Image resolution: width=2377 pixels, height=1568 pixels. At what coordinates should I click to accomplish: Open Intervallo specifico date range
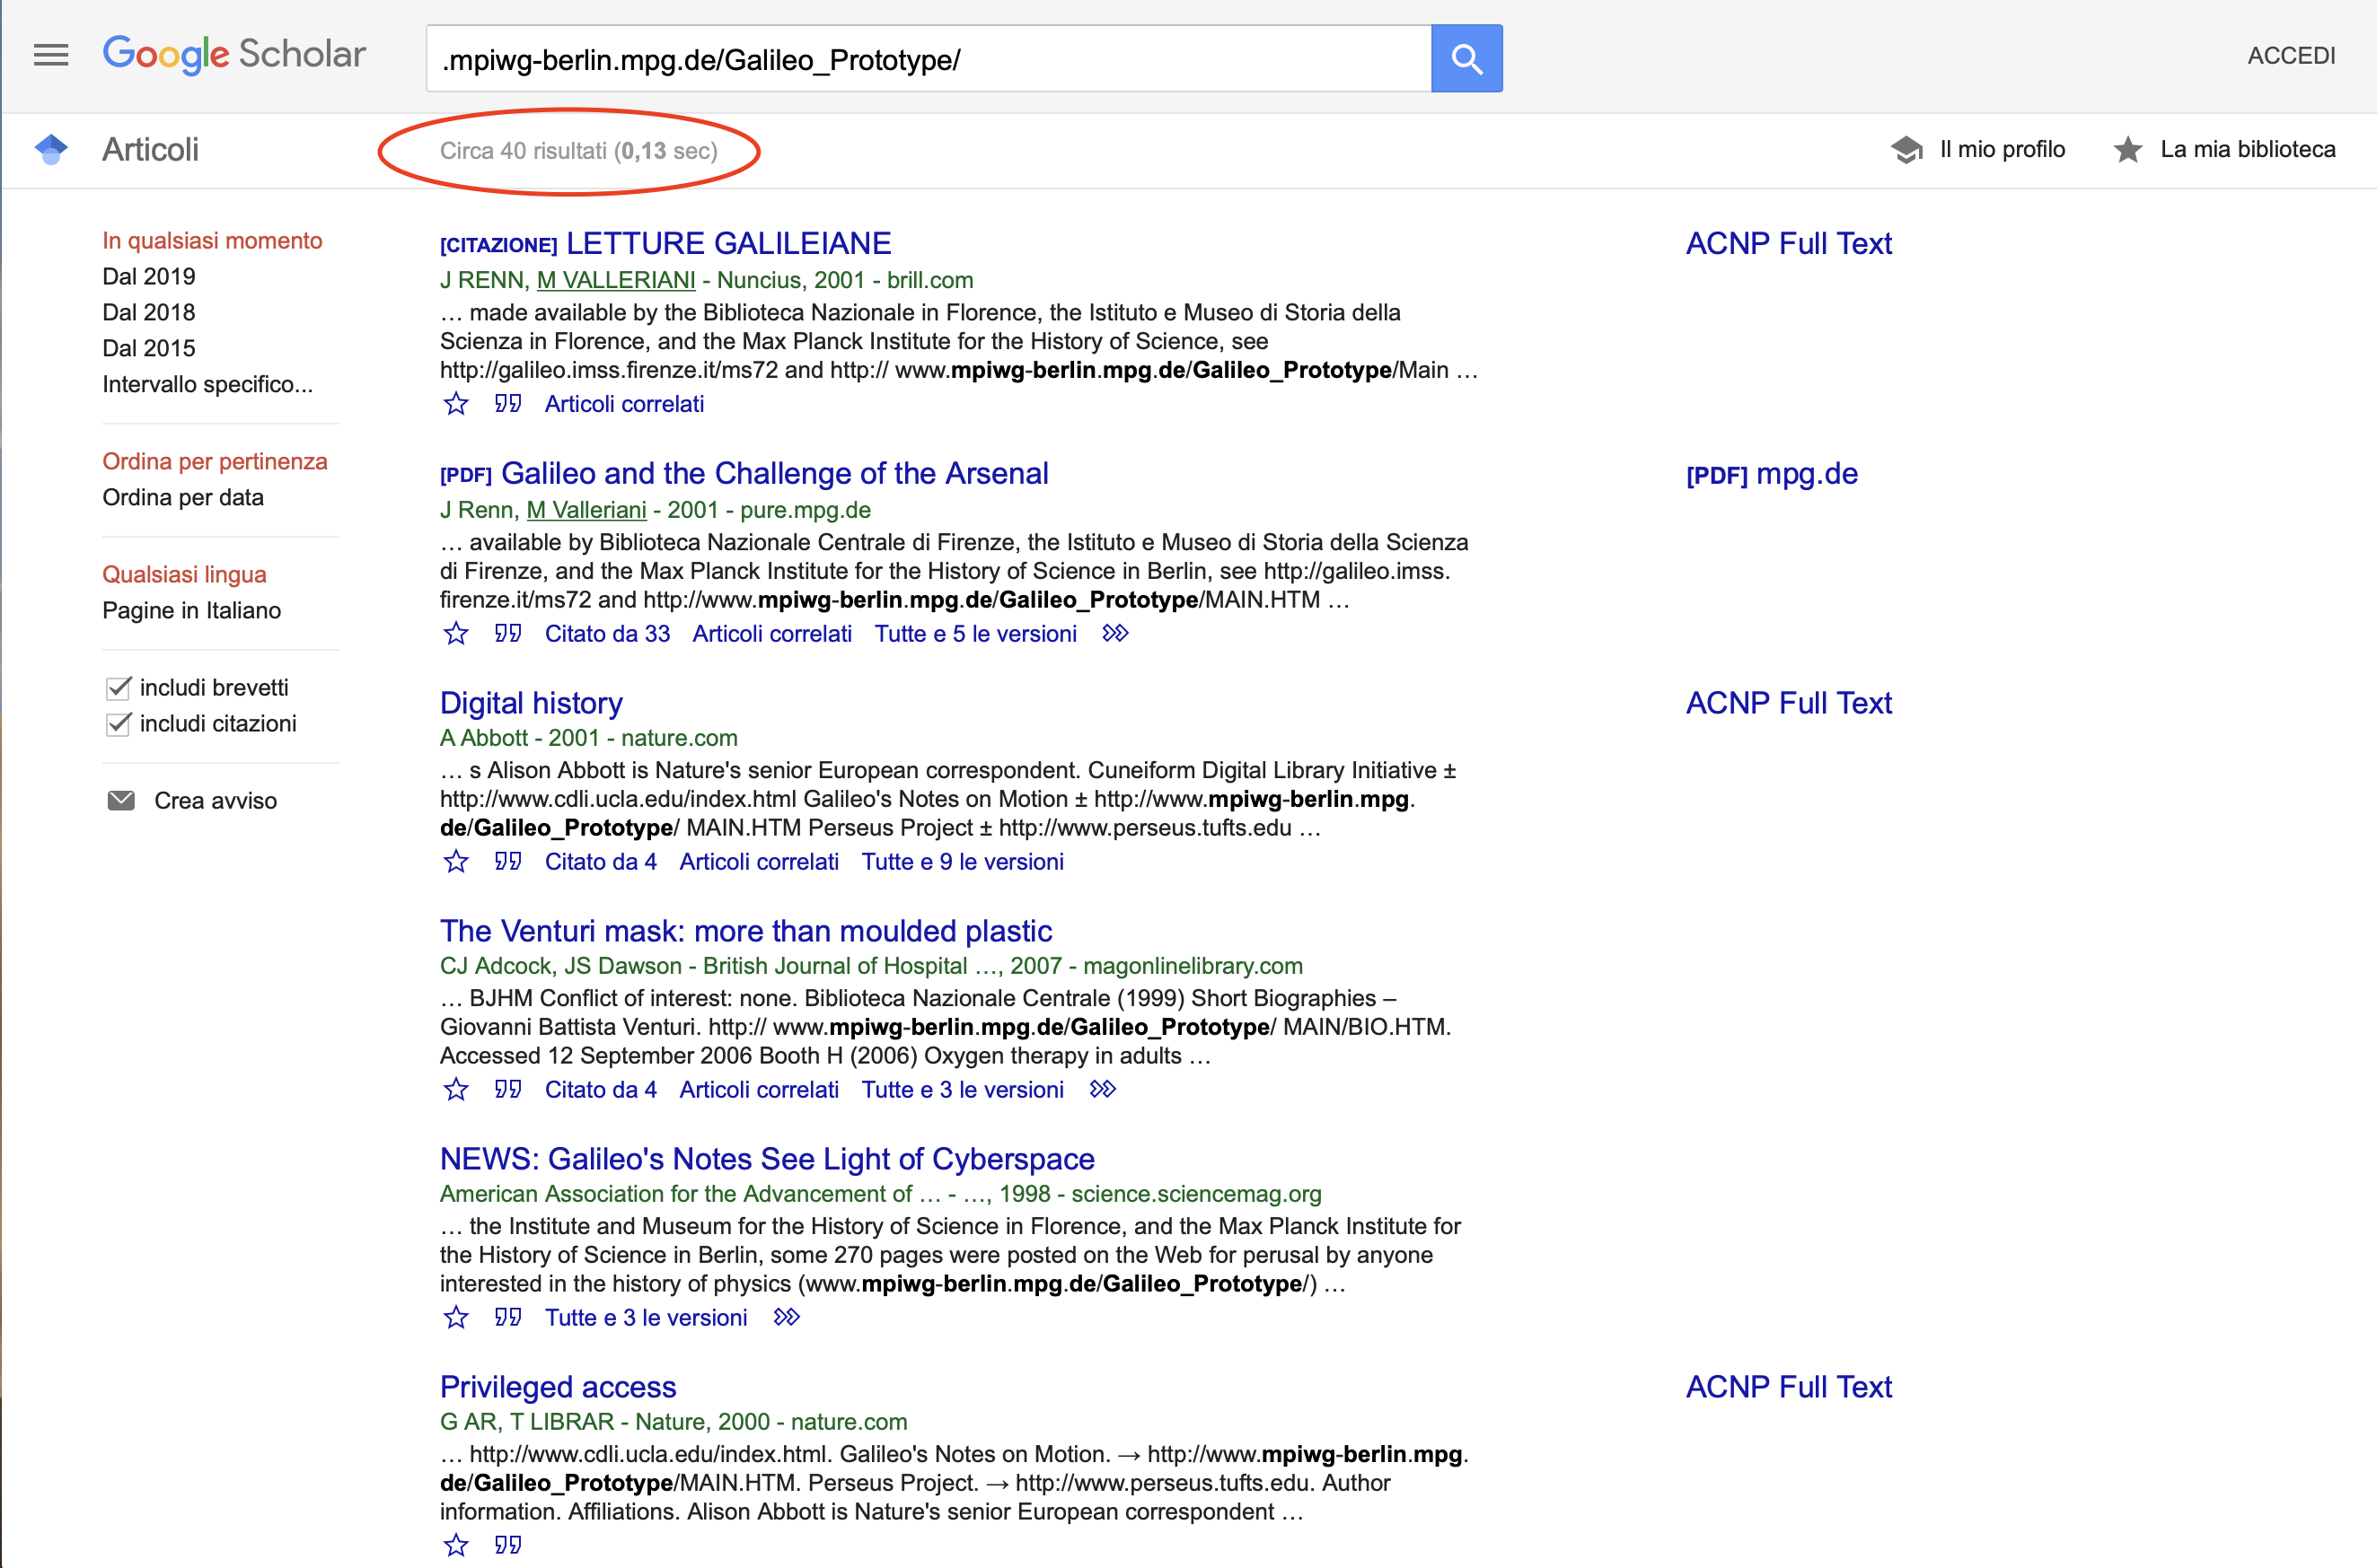click(207, 385)
